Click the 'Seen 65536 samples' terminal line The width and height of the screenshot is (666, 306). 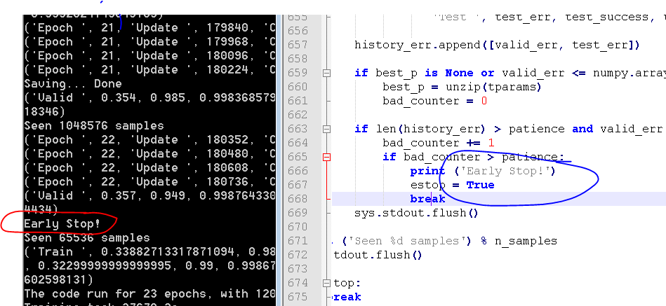[x=86, y=237]
